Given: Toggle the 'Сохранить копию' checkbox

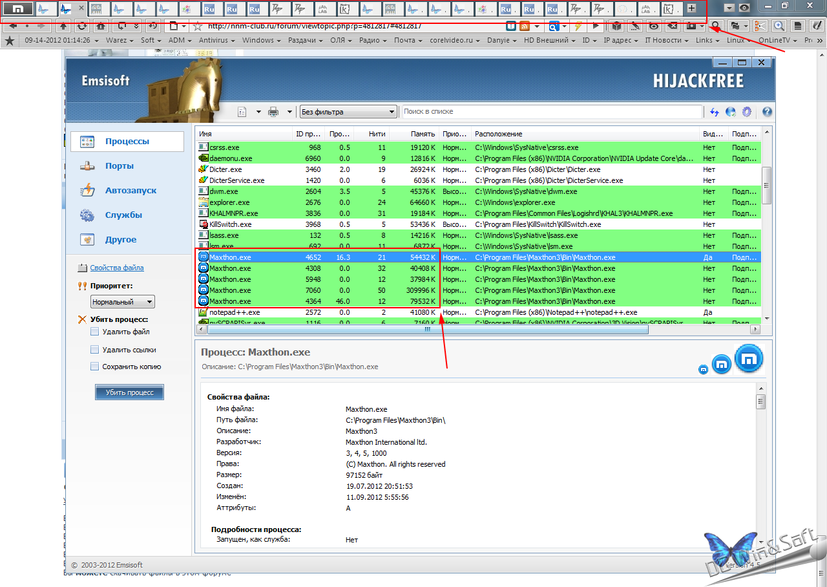Looking at the screenshot, I should click(95, 367).
